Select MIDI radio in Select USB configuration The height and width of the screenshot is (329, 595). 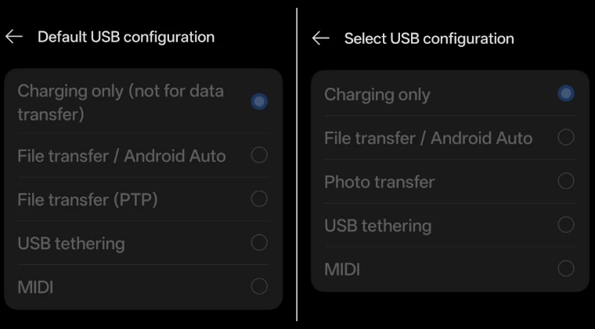pos(566,269)
